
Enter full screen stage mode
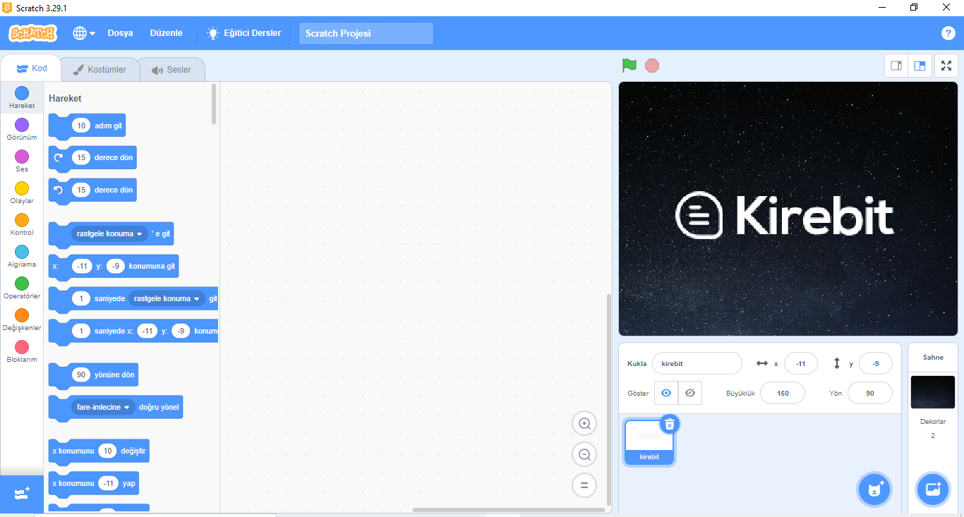(x=946, y=66)
